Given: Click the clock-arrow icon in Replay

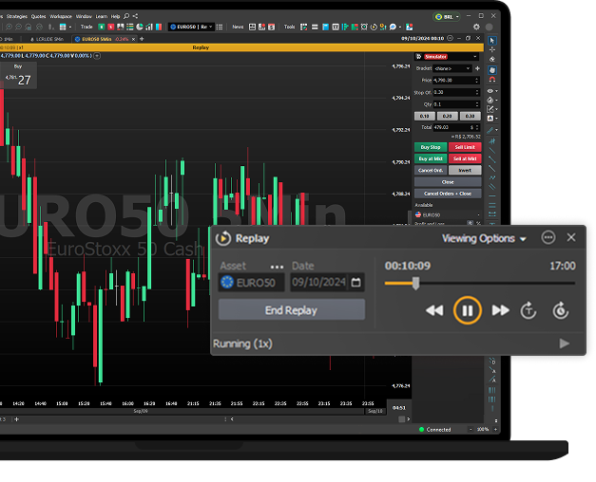Looking at the screenshot, I should pos(561,310).
